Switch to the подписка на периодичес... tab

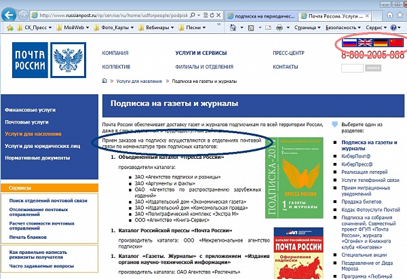coord(261,16)
